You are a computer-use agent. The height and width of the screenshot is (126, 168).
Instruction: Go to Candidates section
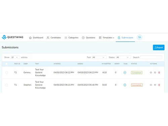[54, 38]
